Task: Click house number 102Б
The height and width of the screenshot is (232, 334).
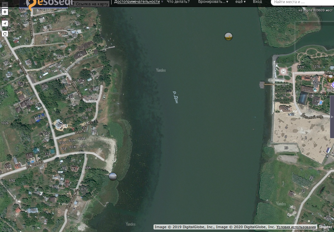Action: (5, 123)
